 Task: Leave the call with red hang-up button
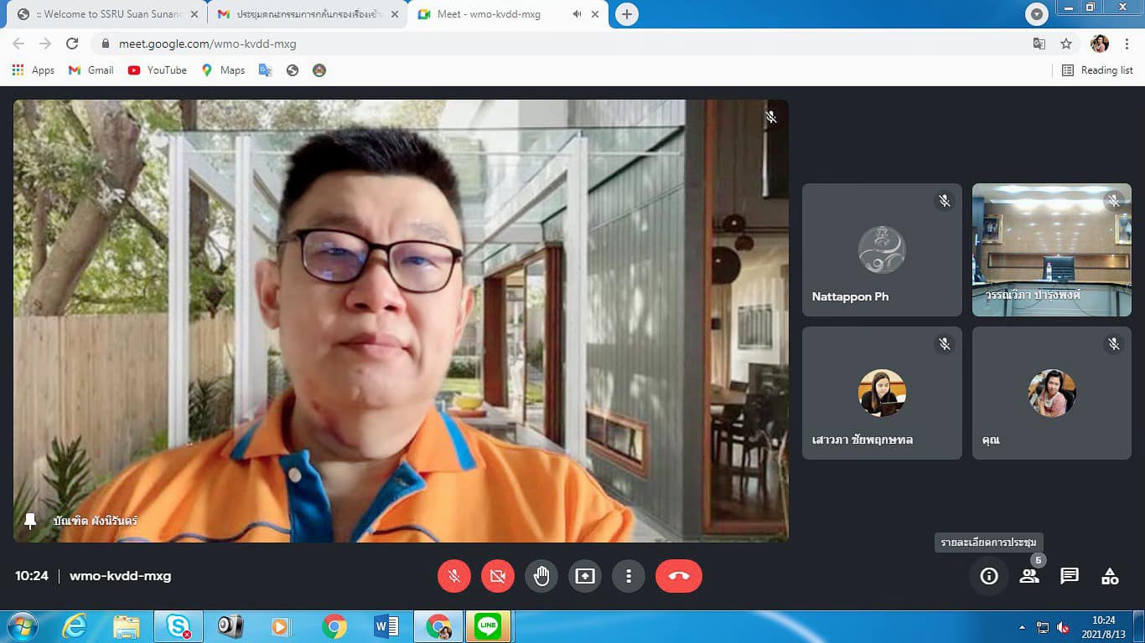coord(678,576)
